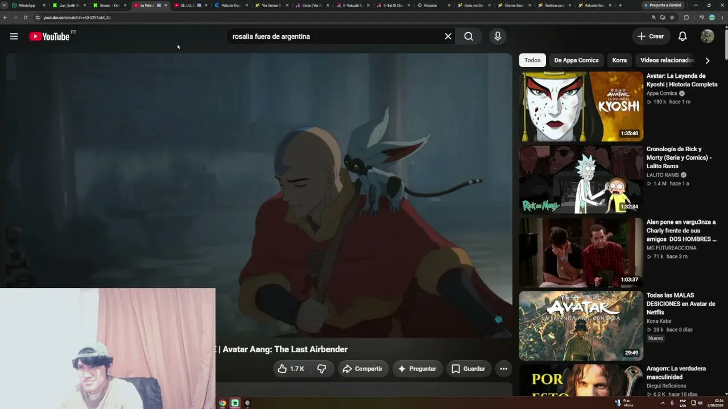Go to the YouTube home logo
Image resolution: width=728 pixels, height=409 pixels.
(49, 36)
